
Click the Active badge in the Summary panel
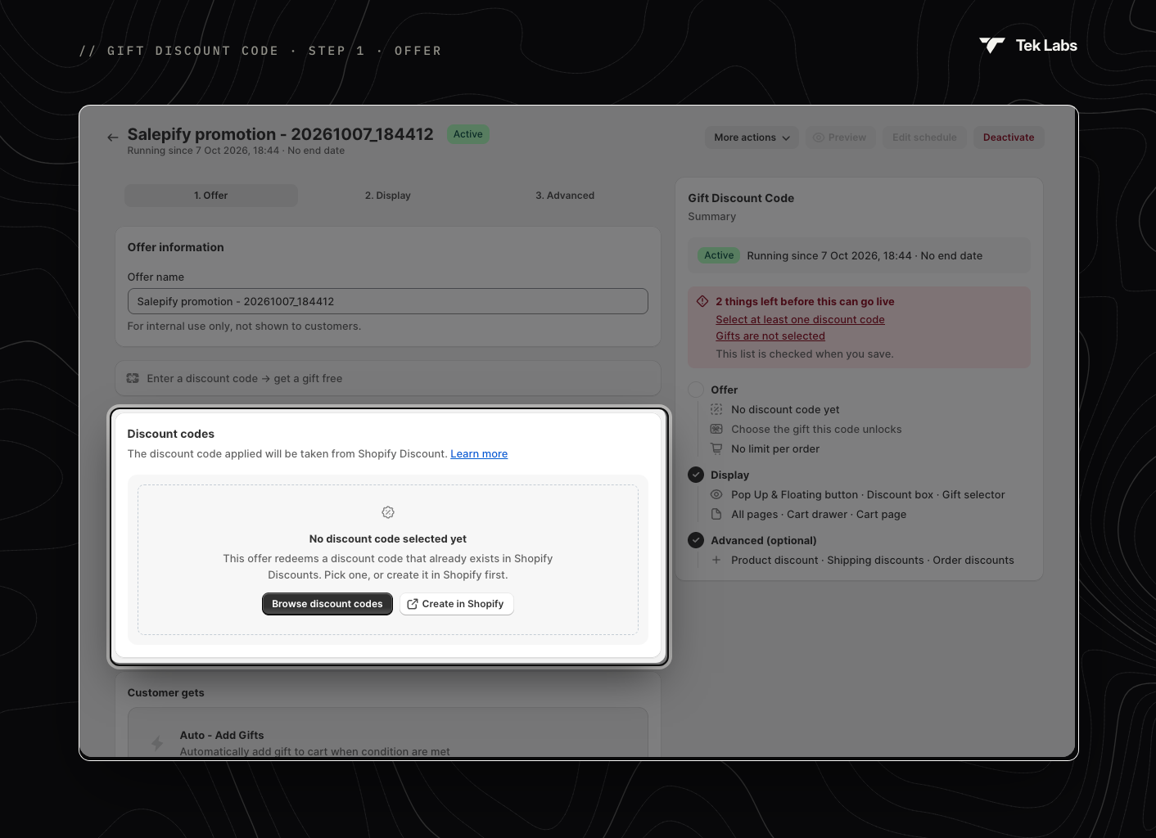[x=719, y=255]
